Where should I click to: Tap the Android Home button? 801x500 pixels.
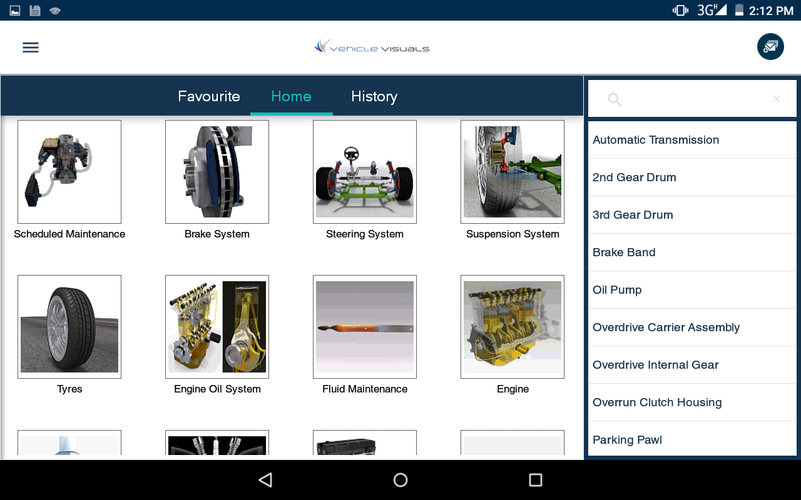point(400,480)
